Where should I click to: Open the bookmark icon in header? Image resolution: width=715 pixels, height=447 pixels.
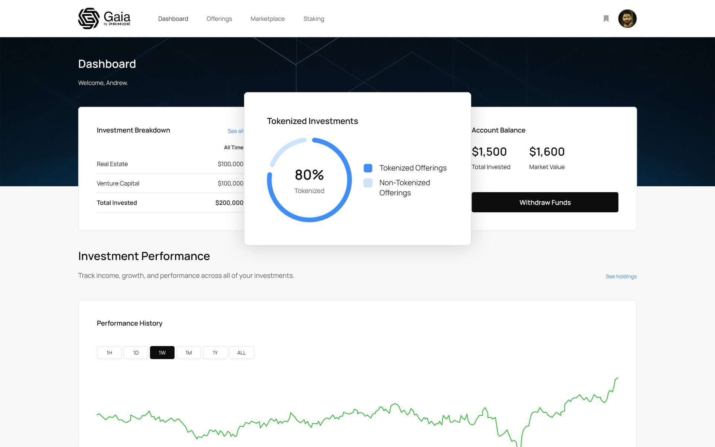click(x=606, y=19)
